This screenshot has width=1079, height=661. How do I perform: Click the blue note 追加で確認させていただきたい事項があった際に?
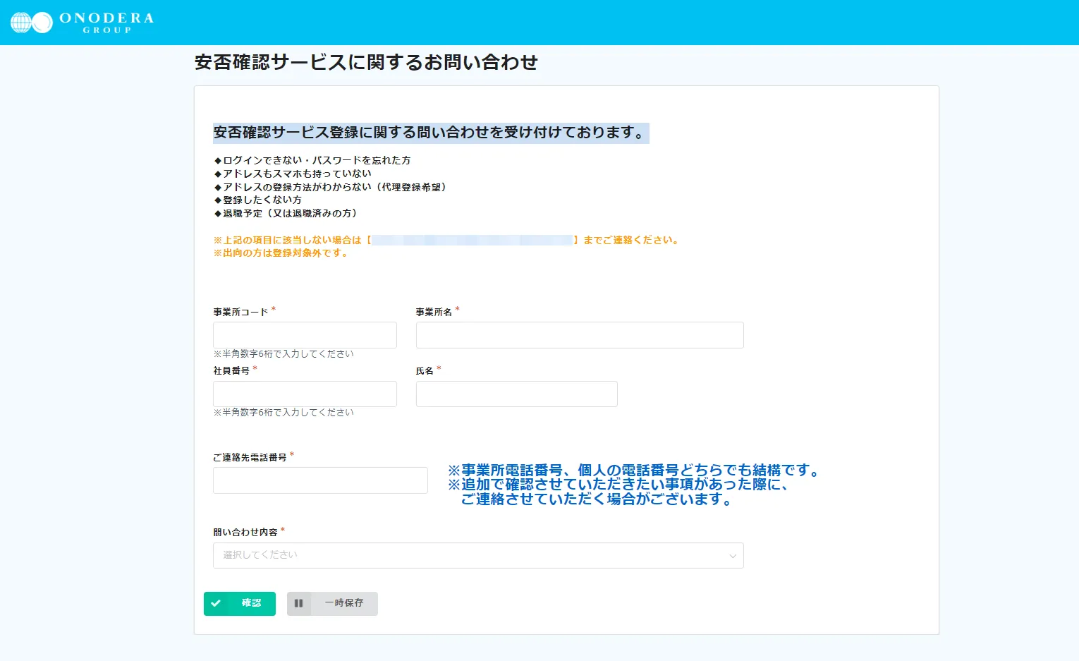pos(618,485)
